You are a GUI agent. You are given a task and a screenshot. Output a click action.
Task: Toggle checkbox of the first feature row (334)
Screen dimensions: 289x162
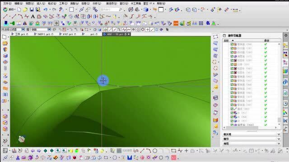click(232, 44)
